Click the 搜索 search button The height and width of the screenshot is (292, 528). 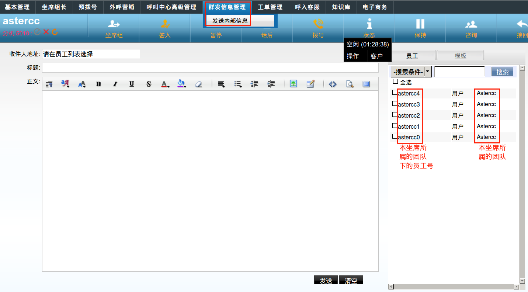pos(502,72)
